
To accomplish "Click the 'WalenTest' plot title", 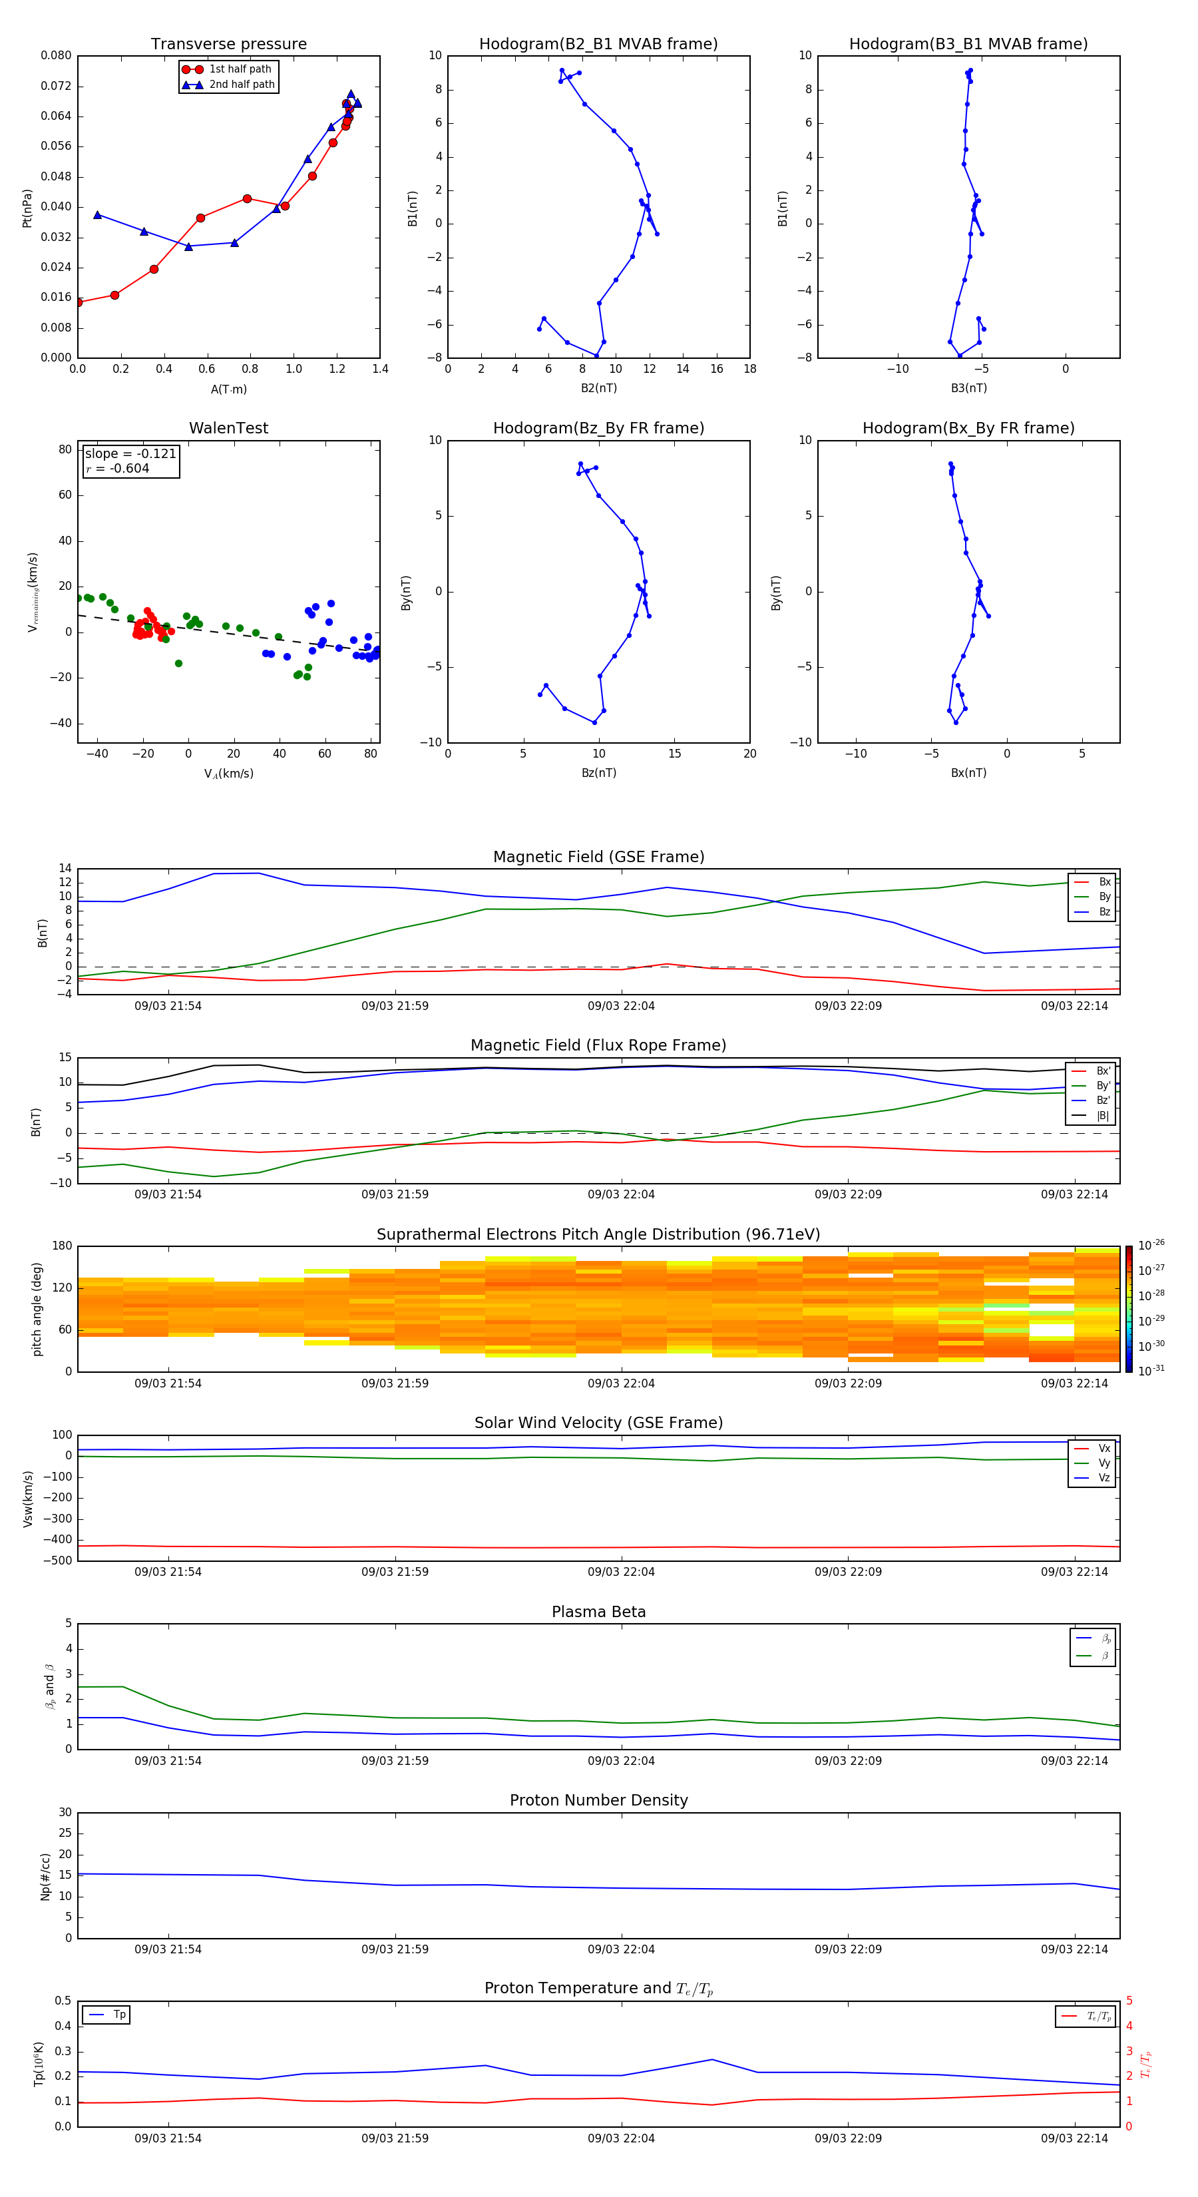I will [x=228, y=428].
